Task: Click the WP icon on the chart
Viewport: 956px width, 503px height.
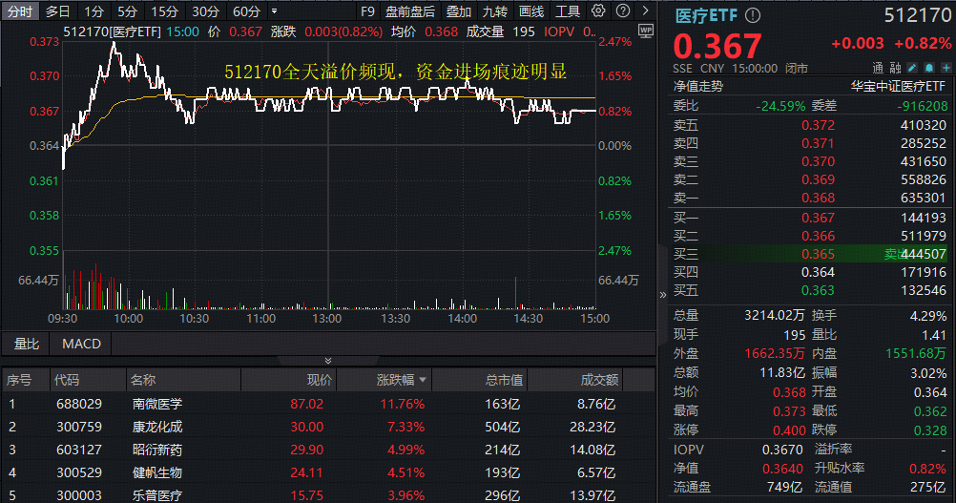Action: point(645,31)
